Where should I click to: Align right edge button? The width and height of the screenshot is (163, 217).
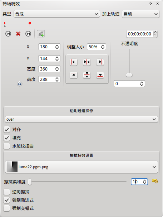click(x=100, y=62)
